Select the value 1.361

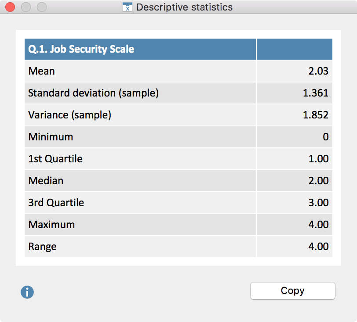[316, 93]
